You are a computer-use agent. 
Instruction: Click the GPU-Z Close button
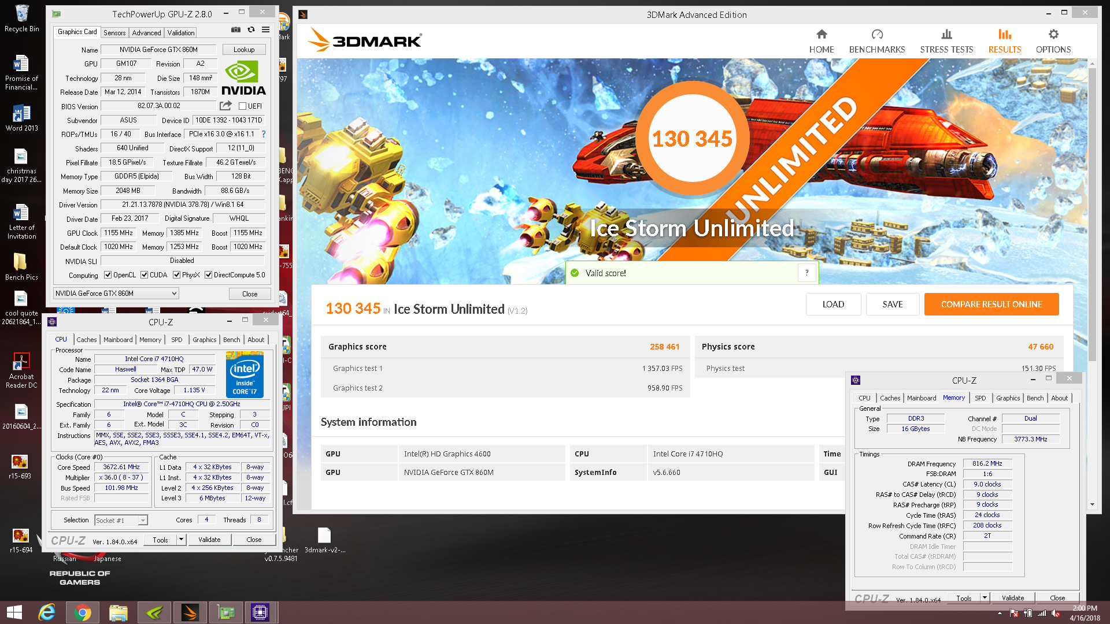pyautogui.click(x=250, y=294)
